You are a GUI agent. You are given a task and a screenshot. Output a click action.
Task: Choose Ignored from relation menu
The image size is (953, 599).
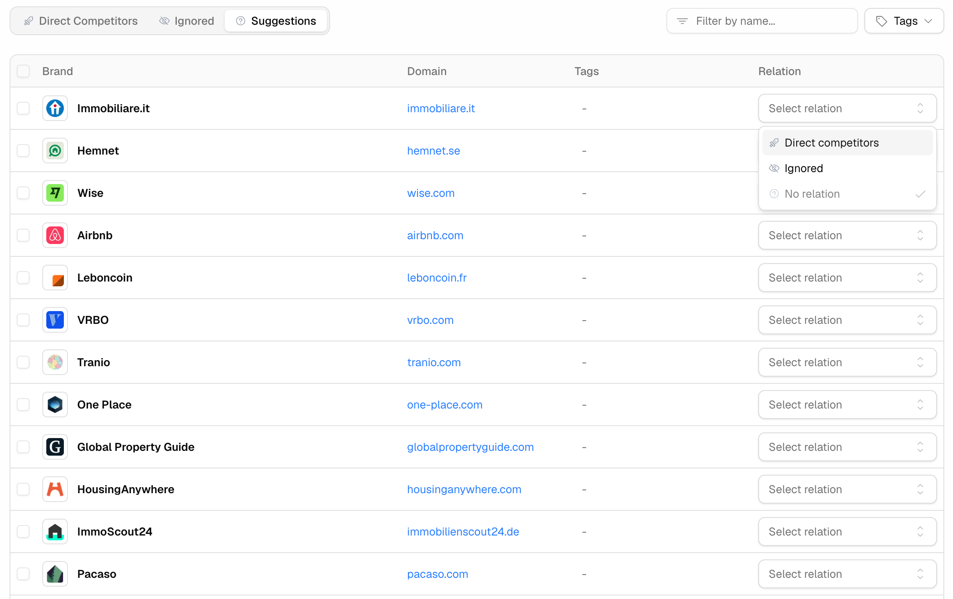pyautogui.click(x=847, y=168)
